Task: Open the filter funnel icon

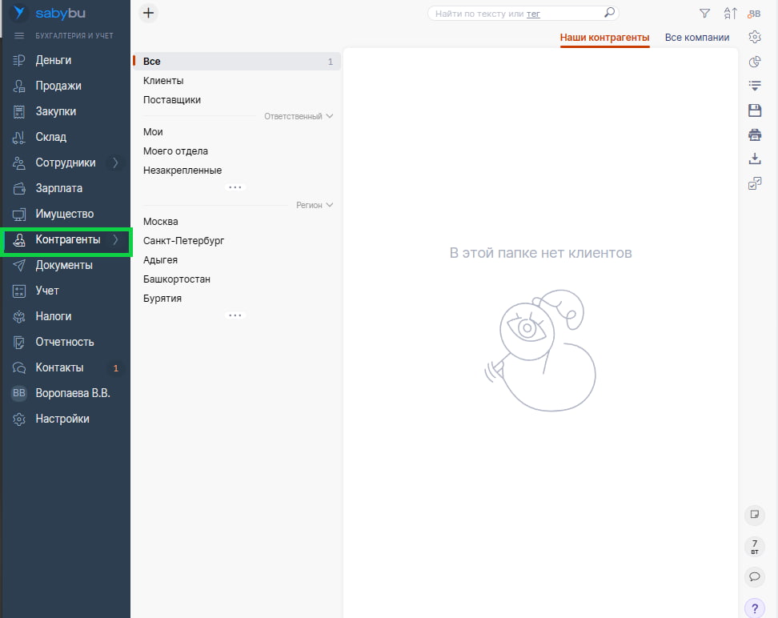Action: pyautogui.click(x=704, y=14)
